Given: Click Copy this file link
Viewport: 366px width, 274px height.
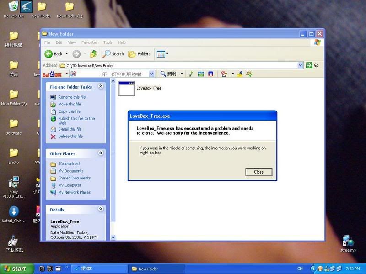Looking at the screenshot, I should coord(70,111).
